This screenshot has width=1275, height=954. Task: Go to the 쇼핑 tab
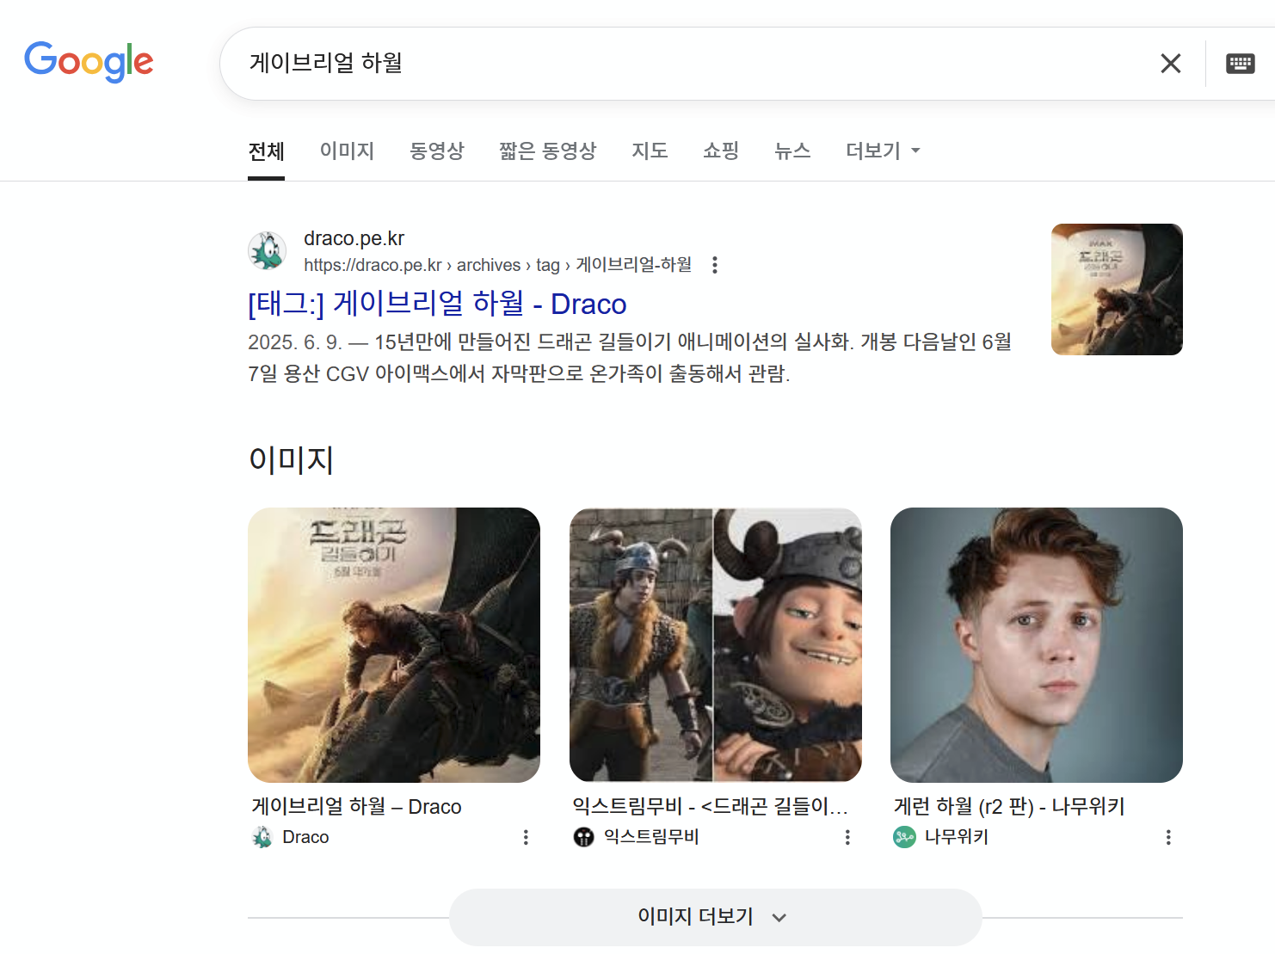tap(721, 151)
